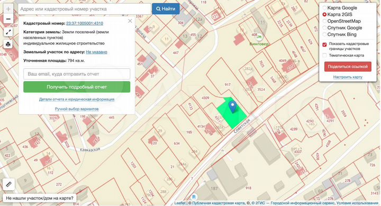Select parcel labeled 4289 on map
Image resolution: width=381 pixels, height=206 pixels.
click(294, 129)
